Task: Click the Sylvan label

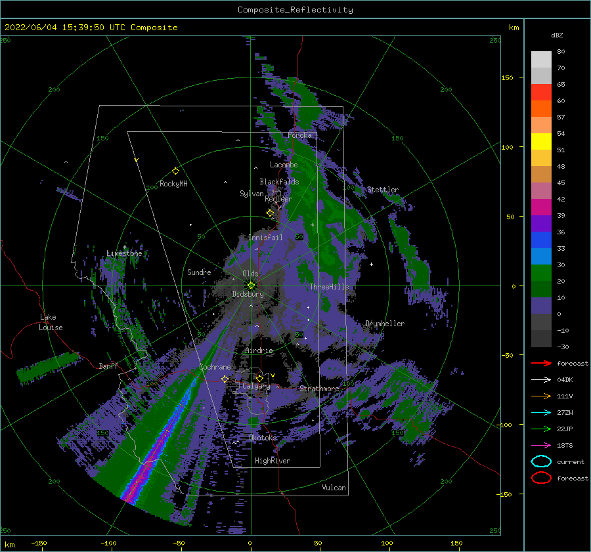Action: 252,194
